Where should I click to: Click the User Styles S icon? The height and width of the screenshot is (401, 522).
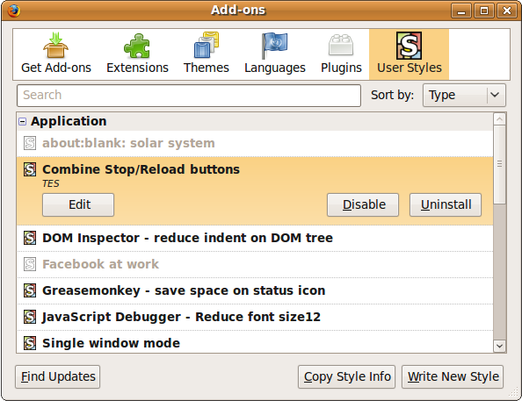point(409,46)
